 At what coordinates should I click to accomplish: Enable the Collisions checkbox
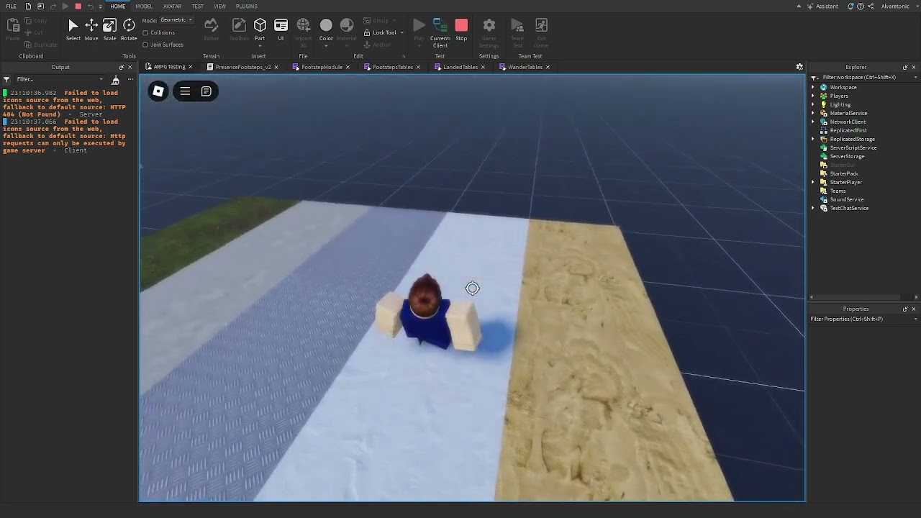click(x=145, y=32)
